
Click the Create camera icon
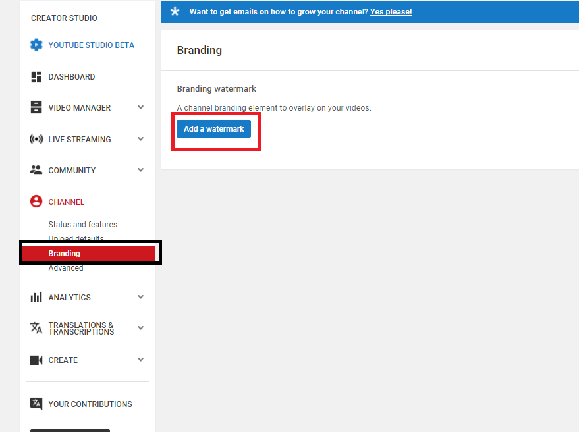click(36, 360)
